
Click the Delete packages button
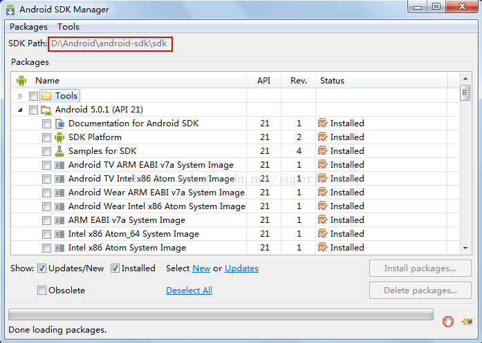(420, 291)
